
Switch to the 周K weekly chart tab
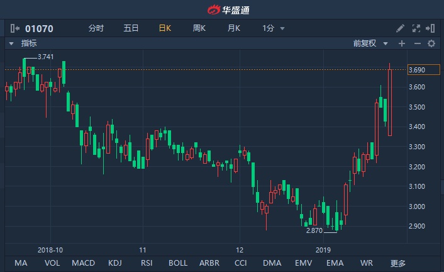tap(199, 28)
